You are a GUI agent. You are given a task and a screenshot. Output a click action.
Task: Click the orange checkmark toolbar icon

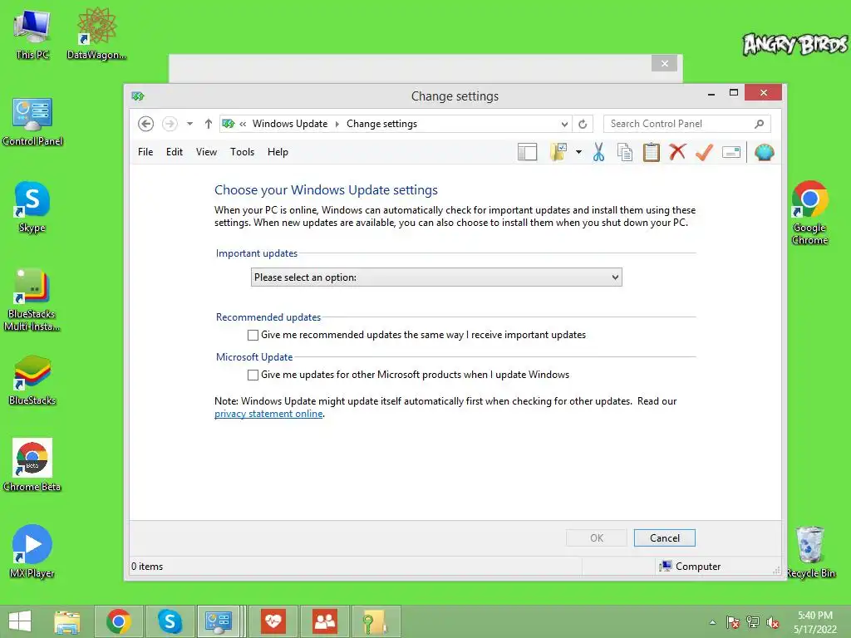(704, 153)
